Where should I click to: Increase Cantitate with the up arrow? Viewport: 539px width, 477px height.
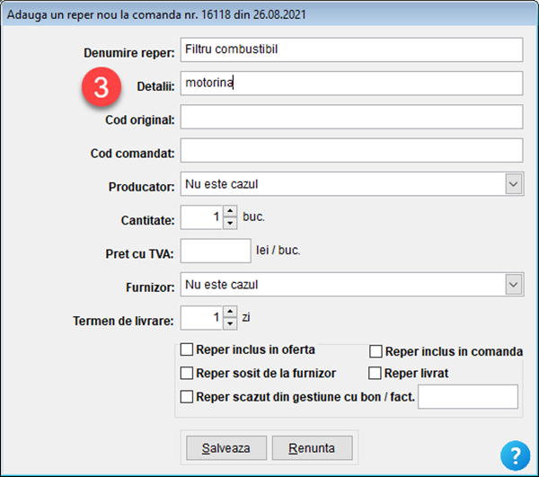[x=229, y=212]
